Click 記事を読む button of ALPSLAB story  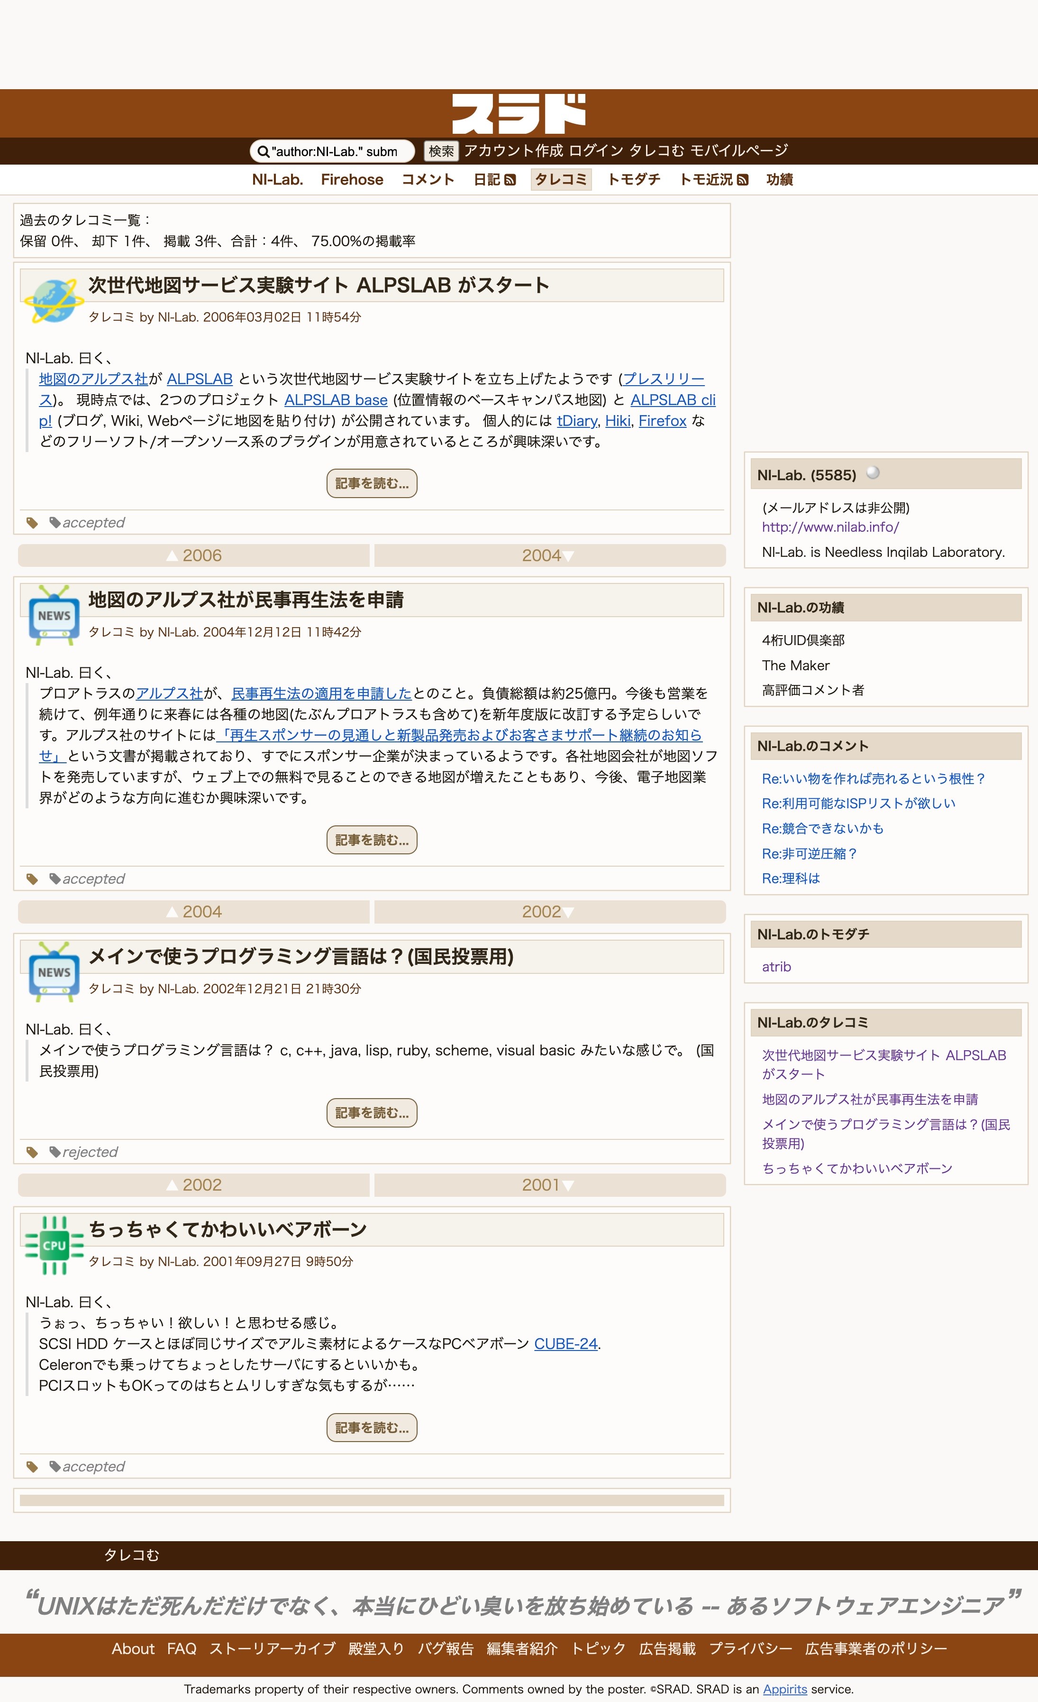point(372,483)
